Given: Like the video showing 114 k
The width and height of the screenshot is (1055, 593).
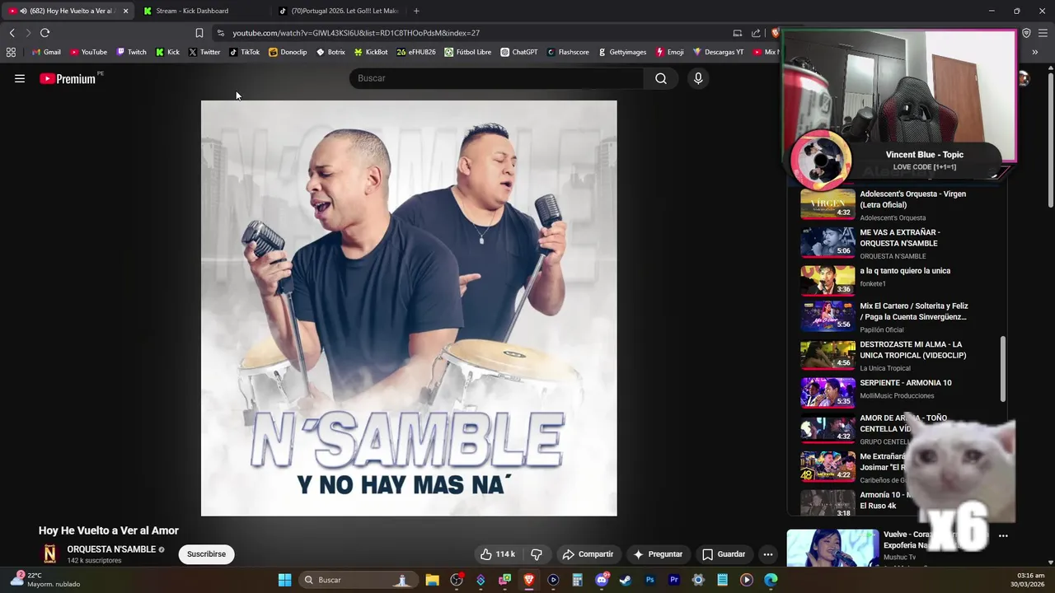Looking at the screenshot, I should [498, 554].
